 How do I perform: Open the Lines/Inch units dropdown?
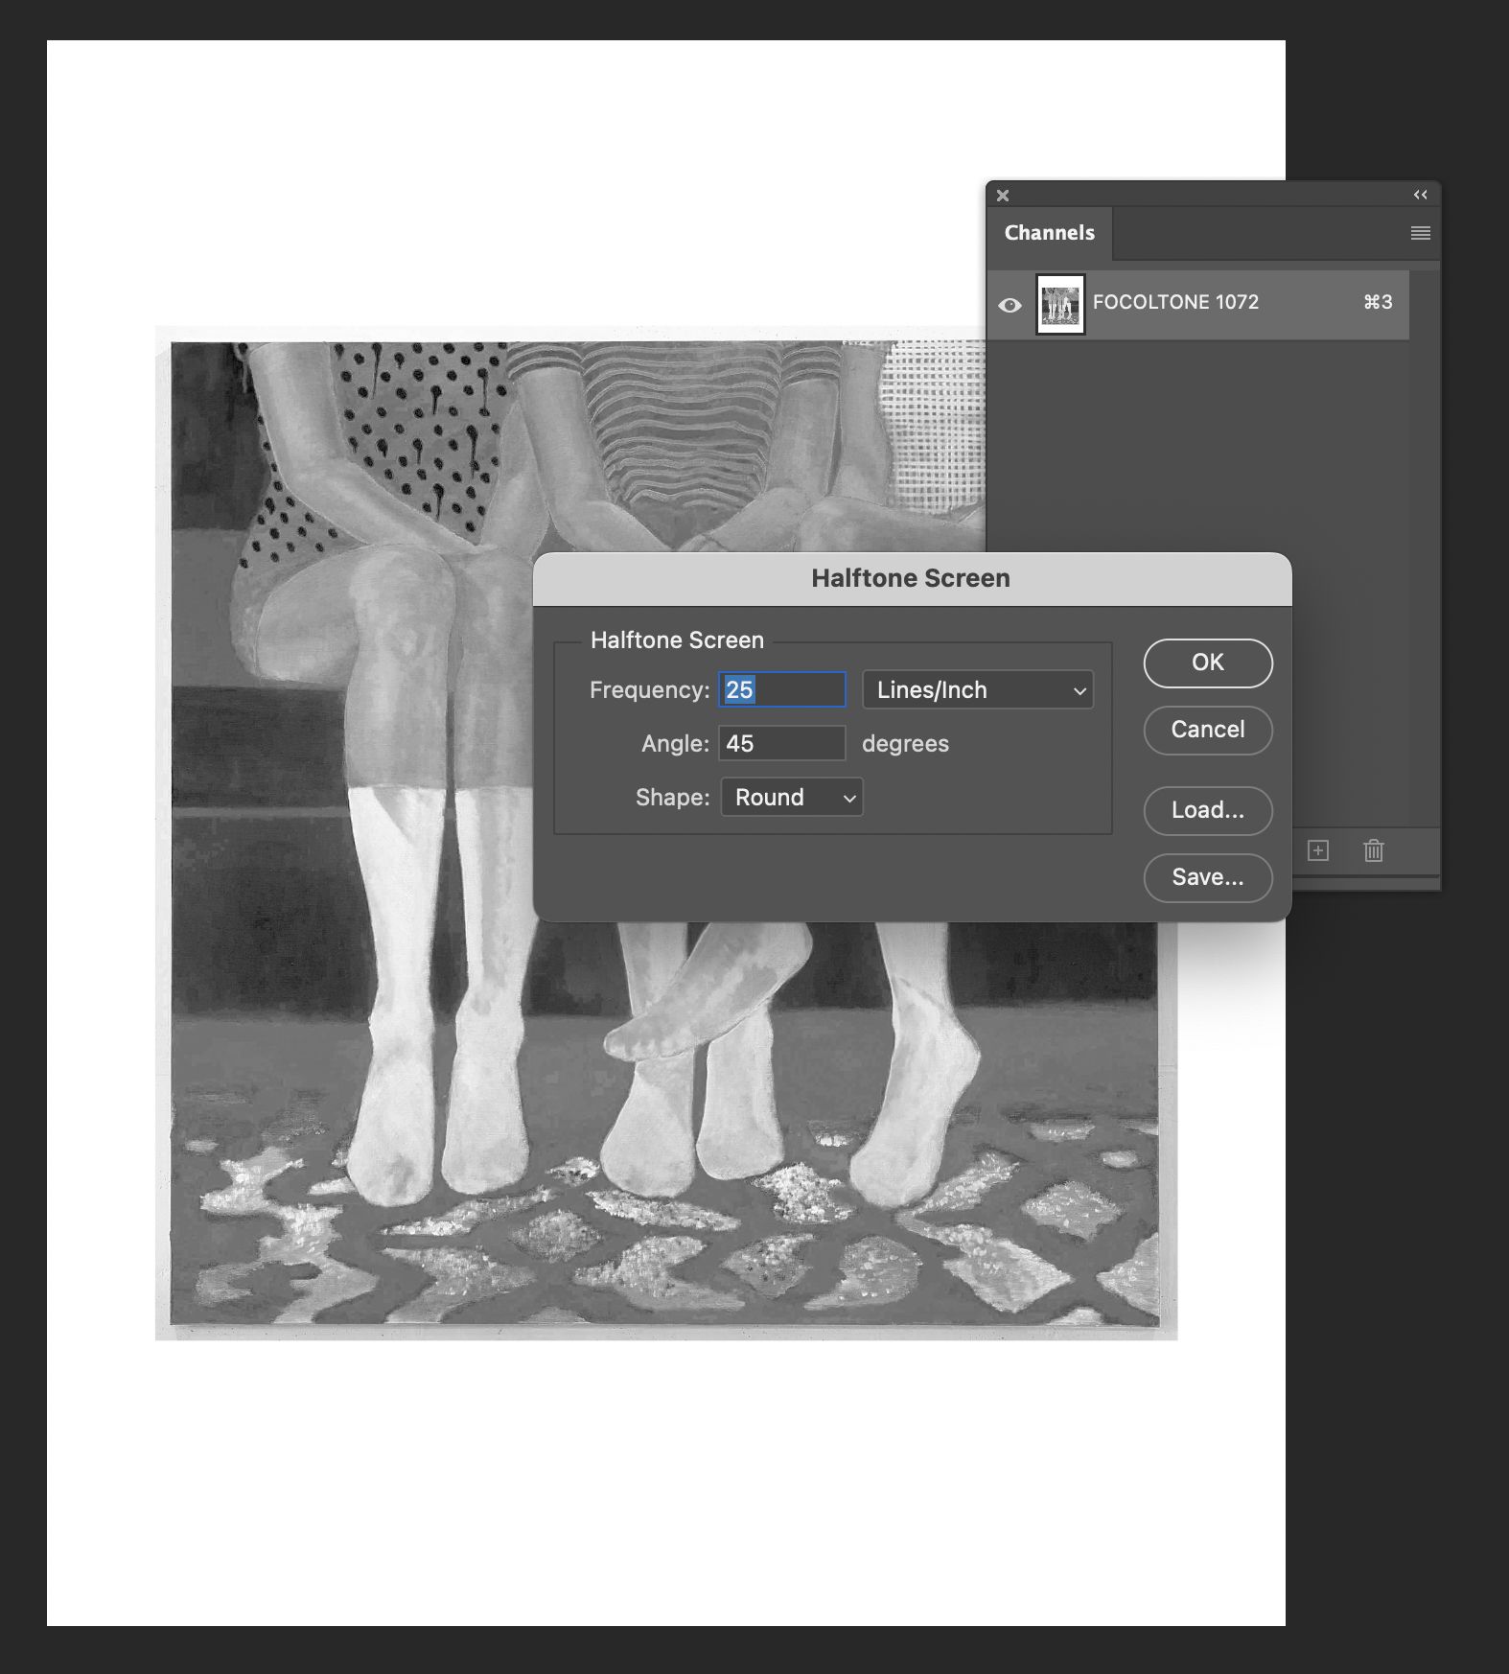(978, 689)
